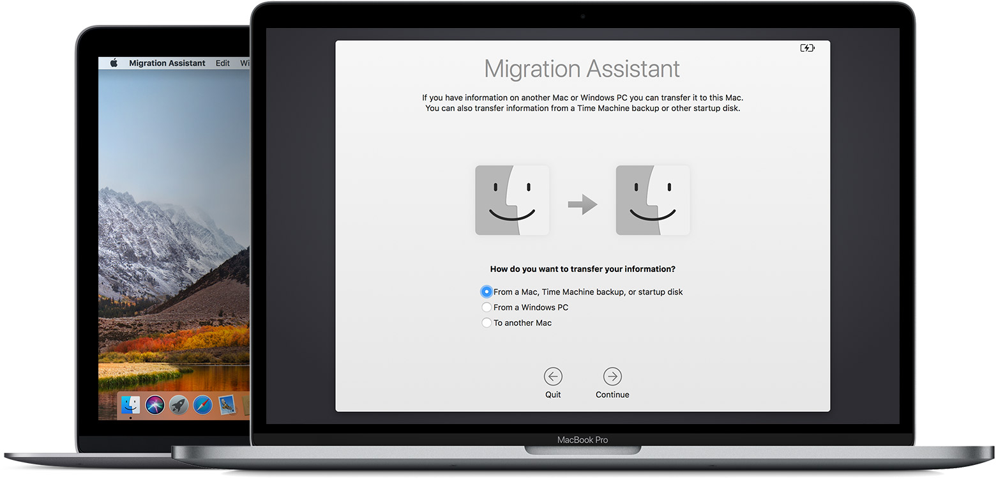Click the battery charging status icon
This screenshot has width=996, height=479.
click(807, 48)
